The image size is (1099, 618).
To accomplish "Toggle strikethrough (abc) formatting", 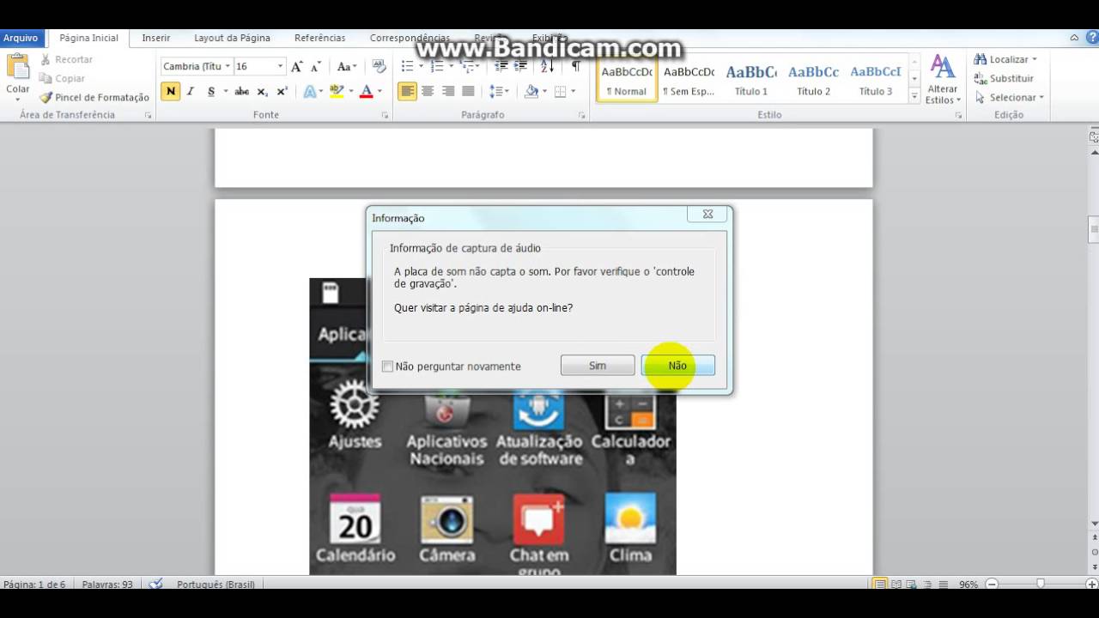I will coord(242,91).
